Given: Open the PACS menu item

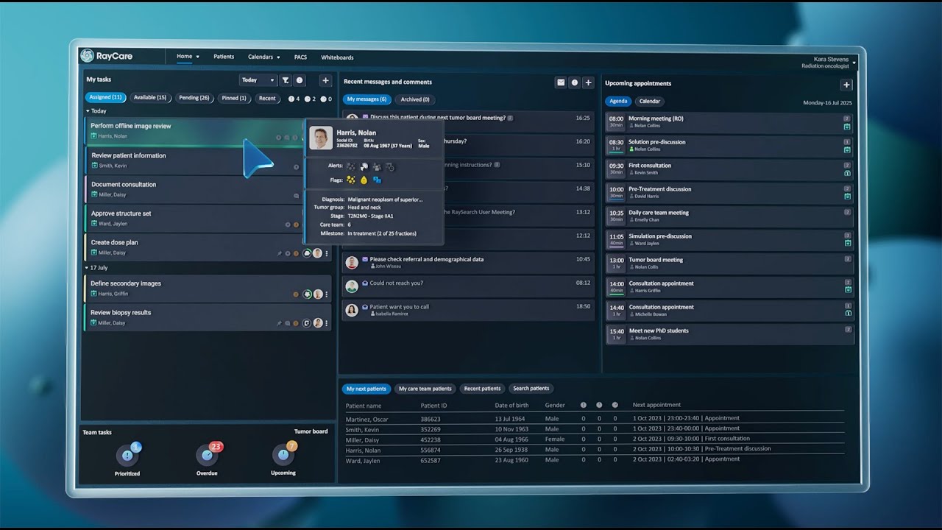Looking at the screenshot, I should pyautogui.click(x=300, y=57).
